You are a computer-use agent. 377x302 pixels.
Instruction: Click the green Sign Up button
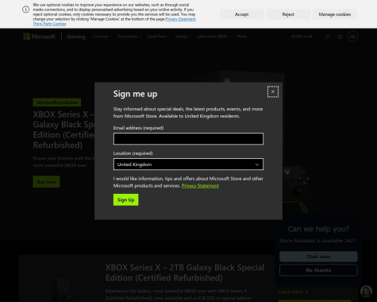(126, 199)
